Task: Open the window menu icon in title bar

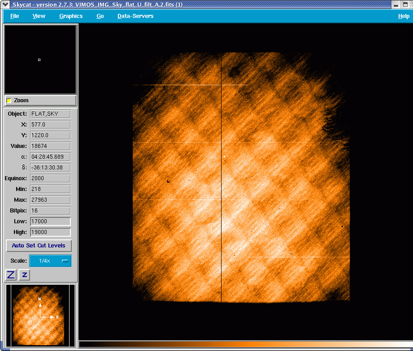Action: click(5, 4)
